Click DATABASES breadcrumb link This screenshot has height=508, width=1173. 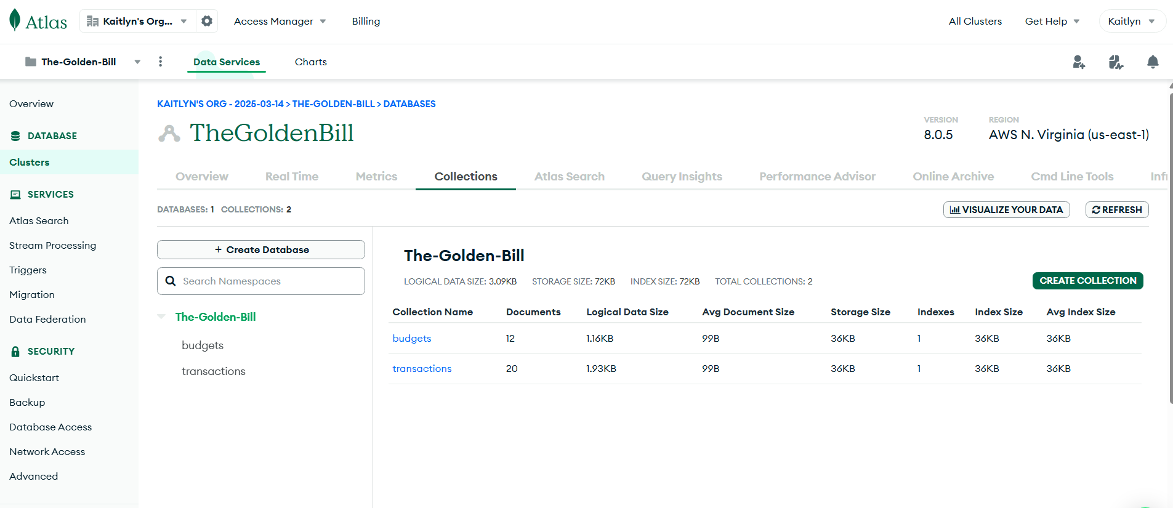[409, 103]
